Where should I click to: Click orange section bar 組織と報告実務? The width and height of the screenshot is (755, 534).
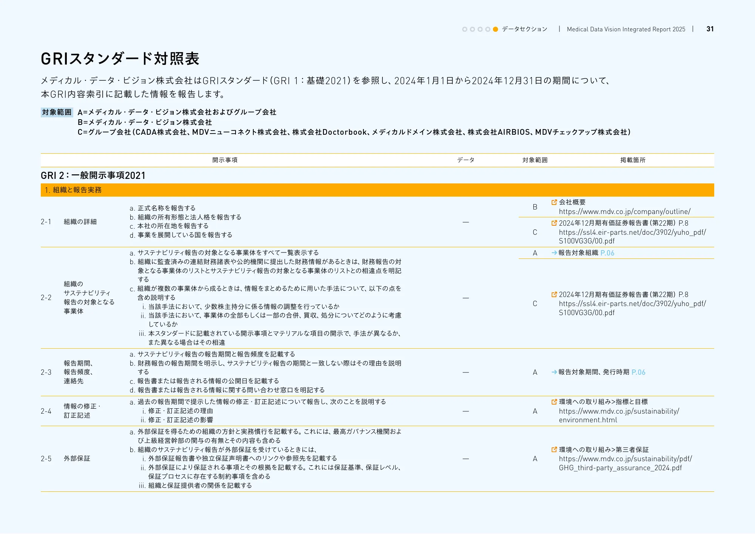point(377,190)
